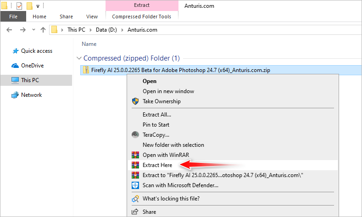The image size is (362, 217).
Task: Open Network in the navigation pane
Action: click(31, 95)
